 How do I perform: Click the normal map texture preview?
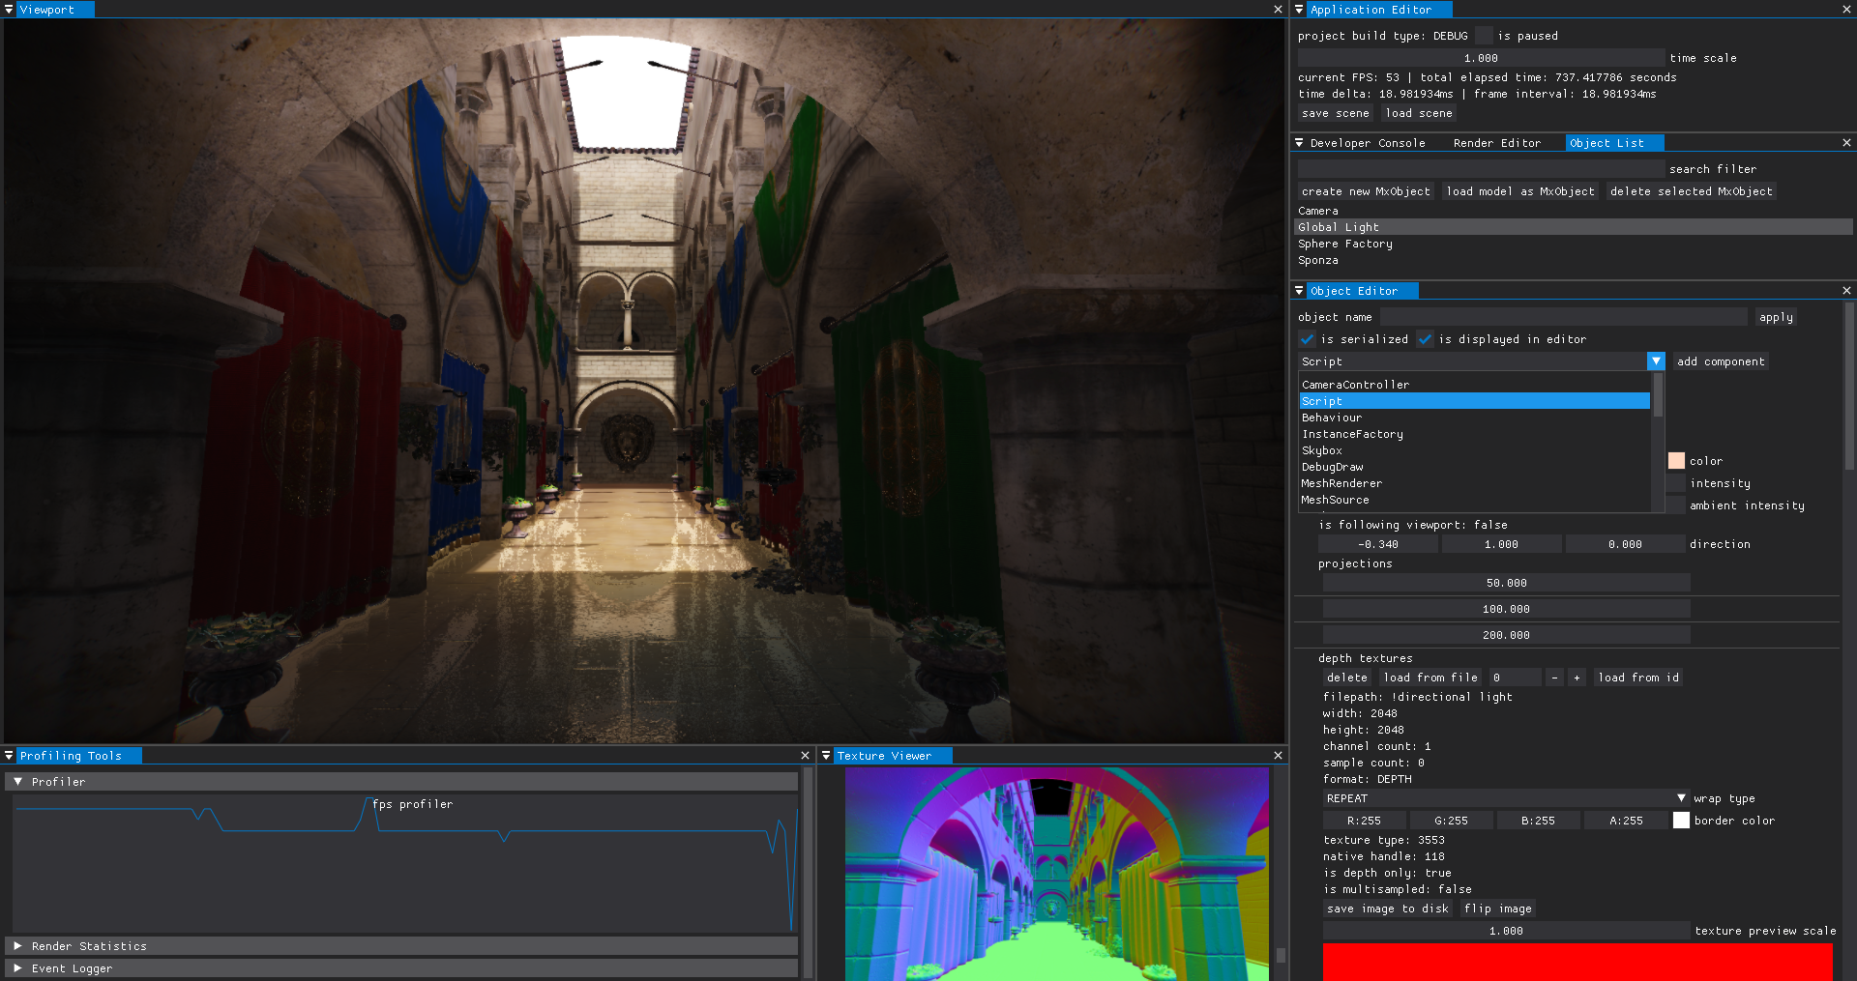(x=1056, y=874)
